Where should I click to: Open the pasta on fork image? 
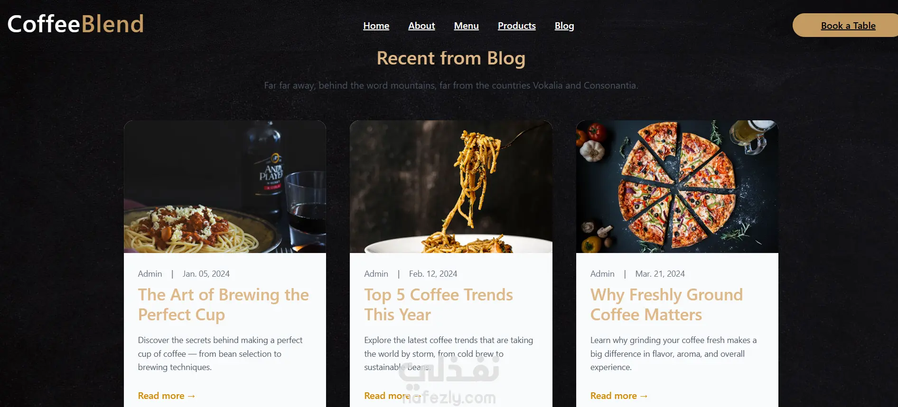(451, 187)
